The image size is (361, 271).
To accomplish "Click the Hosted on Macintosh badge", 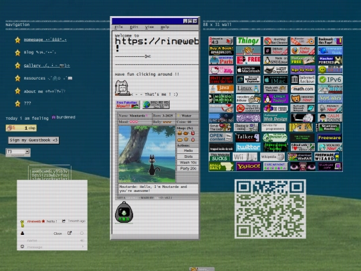I will (x=248, y=70).
